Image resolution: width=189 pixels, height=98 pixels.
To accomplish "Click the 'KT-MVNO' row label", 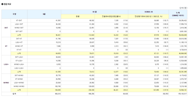I will click(19, 79).
